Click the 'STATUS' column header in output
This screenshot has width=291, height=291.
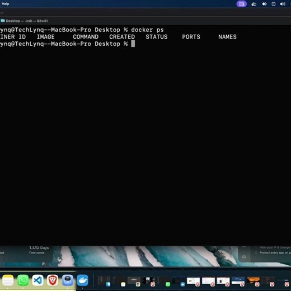click(157, 37)
